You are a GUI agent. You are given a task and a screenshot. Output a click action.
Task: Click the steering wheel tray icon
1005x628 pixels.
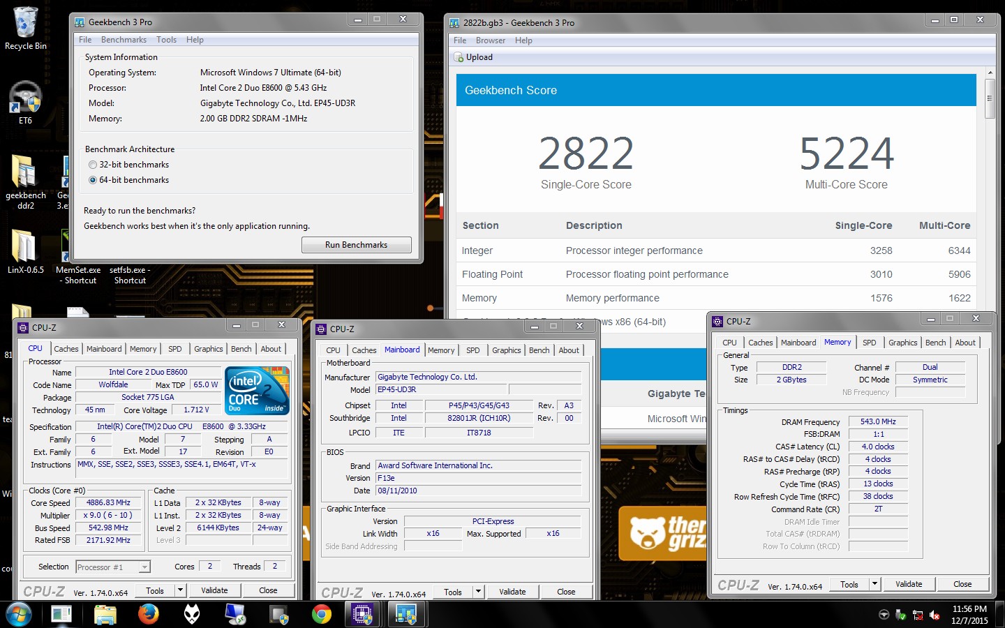(x=884, y=615)
